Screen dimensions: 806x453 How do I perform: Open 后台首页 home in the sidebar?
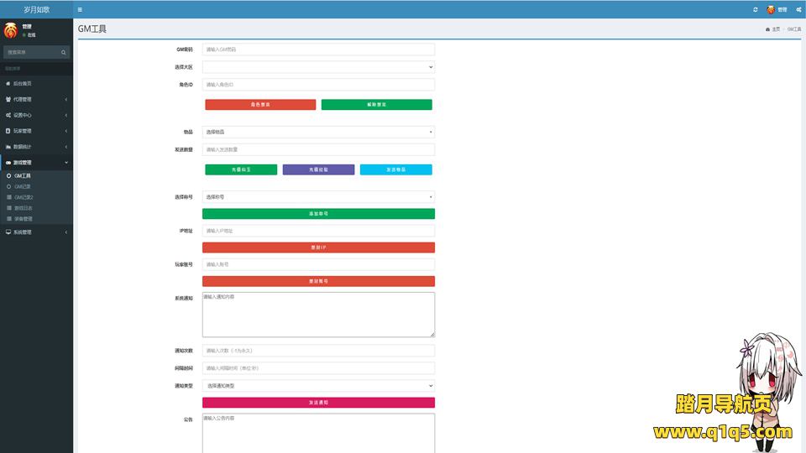click(x=23, y=84)
